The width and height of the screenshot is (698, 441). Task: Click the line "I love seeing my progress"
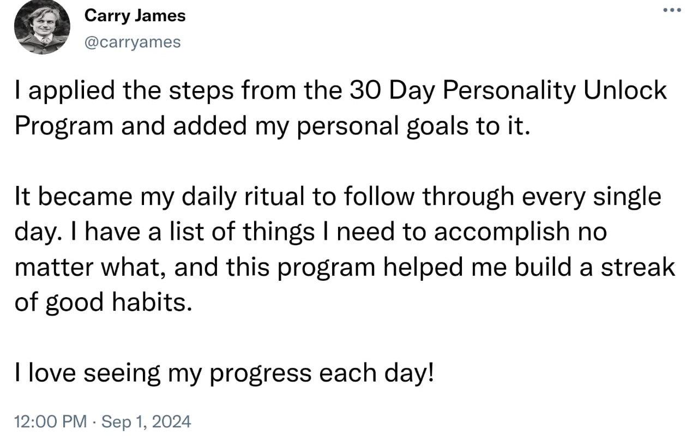pos(164,373)
